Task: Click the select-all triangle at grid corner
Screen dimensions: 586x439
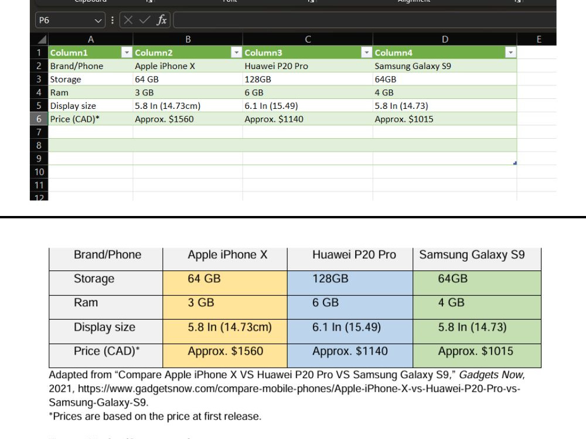Action: (42, 39)
